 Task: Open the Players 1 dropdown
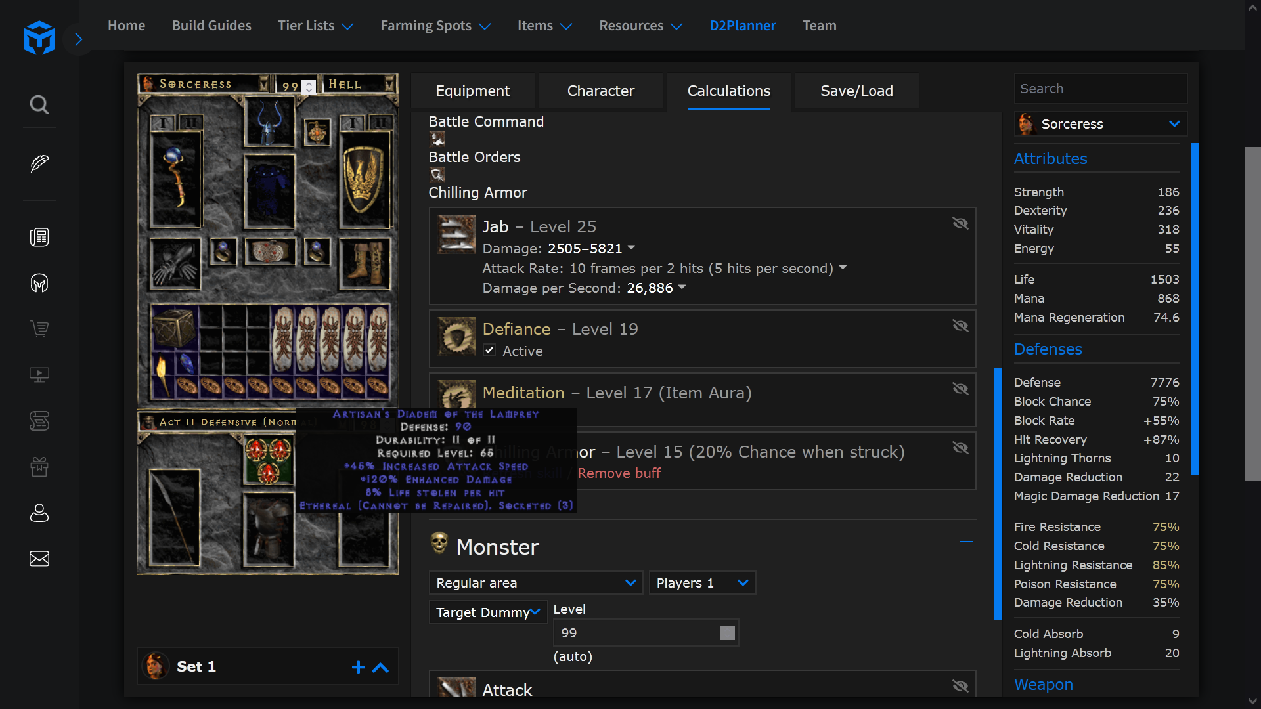702,583
